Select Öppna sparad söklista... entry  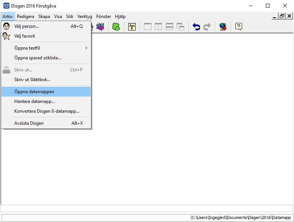[x=46, y=58]
